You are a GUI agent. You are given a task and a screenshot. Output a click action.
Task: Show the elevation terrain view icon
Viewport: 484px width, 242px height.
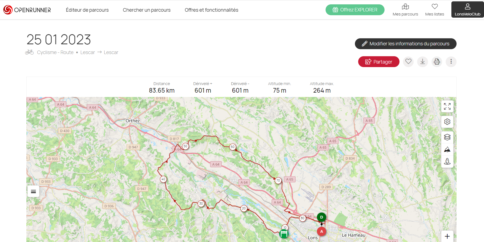pyautogui.click(x=447, y=149)
